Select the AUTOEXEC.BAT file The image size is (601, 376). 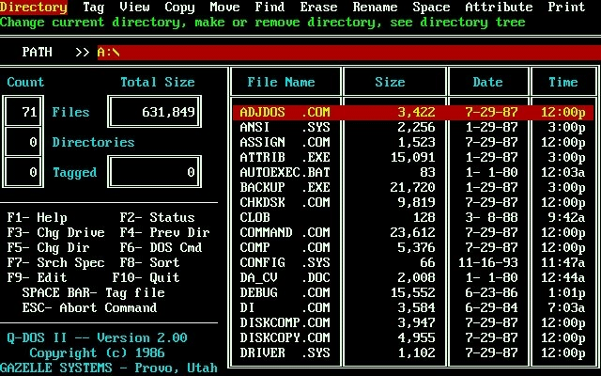click(x=413, y=172)
